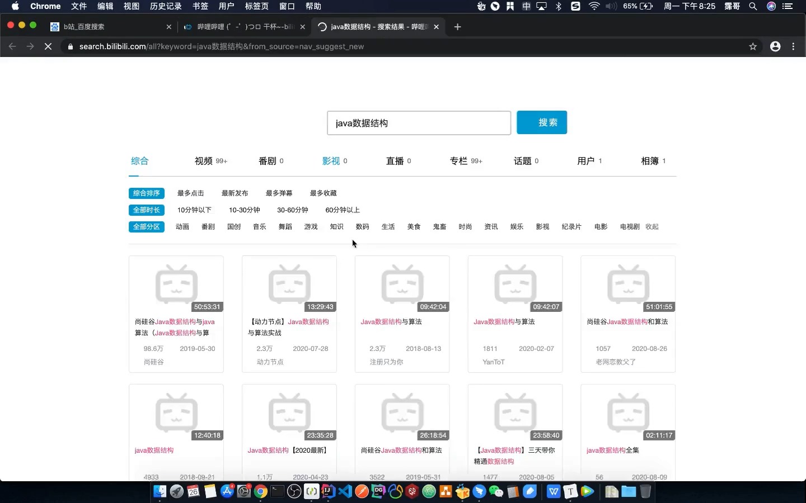The height and width of the screenshot is (503, 806).
Task: Open Spotlight search in menu bar
Action: click(x=753, y=6)
